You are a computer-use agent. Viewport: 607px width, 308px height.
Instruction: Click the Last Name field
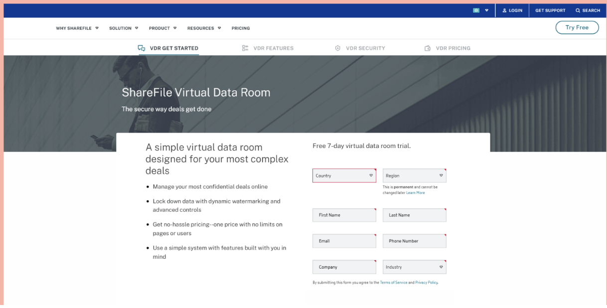pos(415,215)
